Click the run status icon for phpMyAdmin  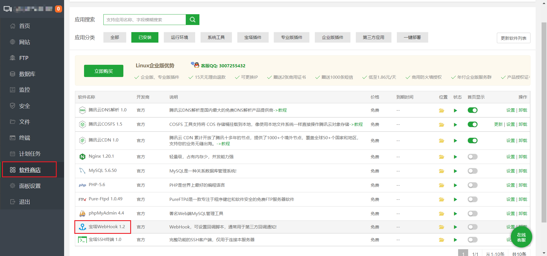(455, 214)
